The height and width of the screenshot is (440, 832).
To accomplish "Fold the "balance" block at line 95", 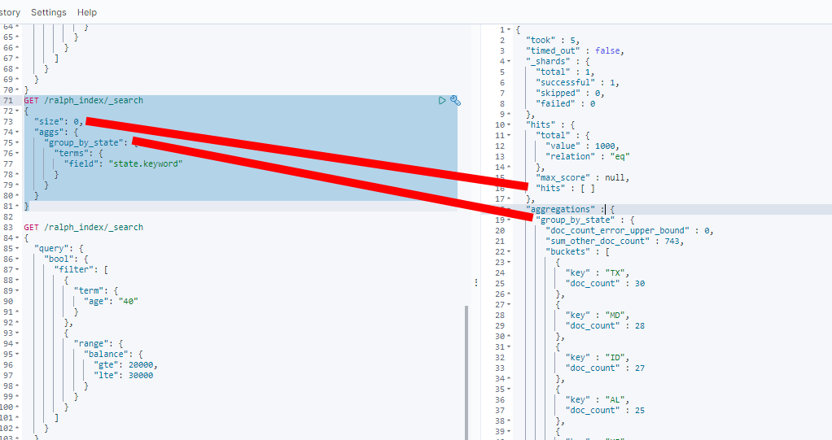I will pos(18,354).
